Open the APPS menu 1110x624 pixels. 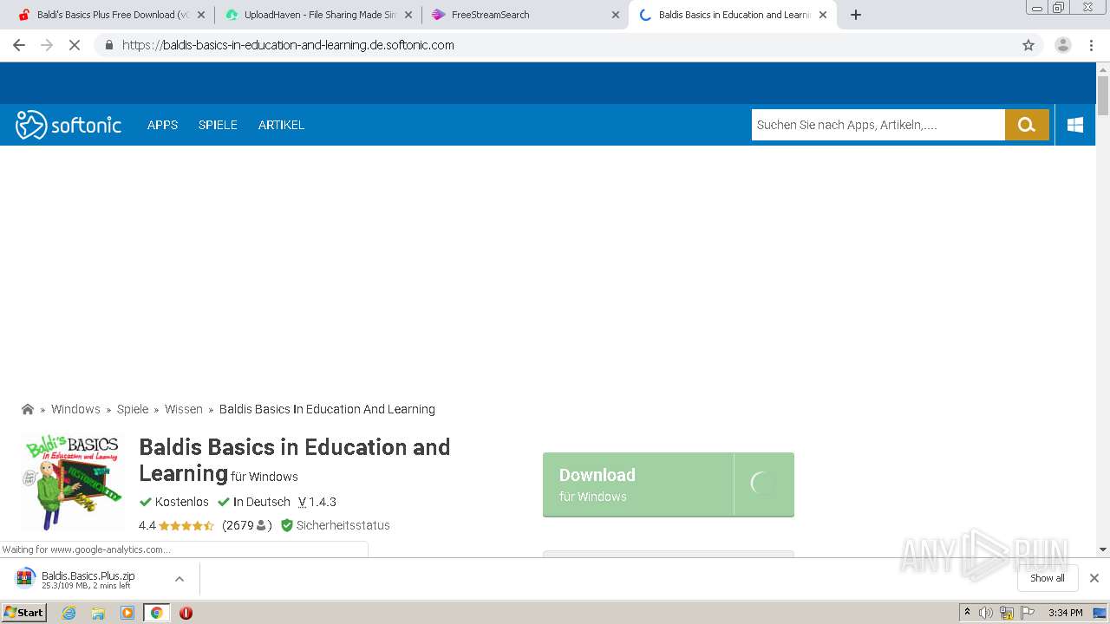click(162, 125)
